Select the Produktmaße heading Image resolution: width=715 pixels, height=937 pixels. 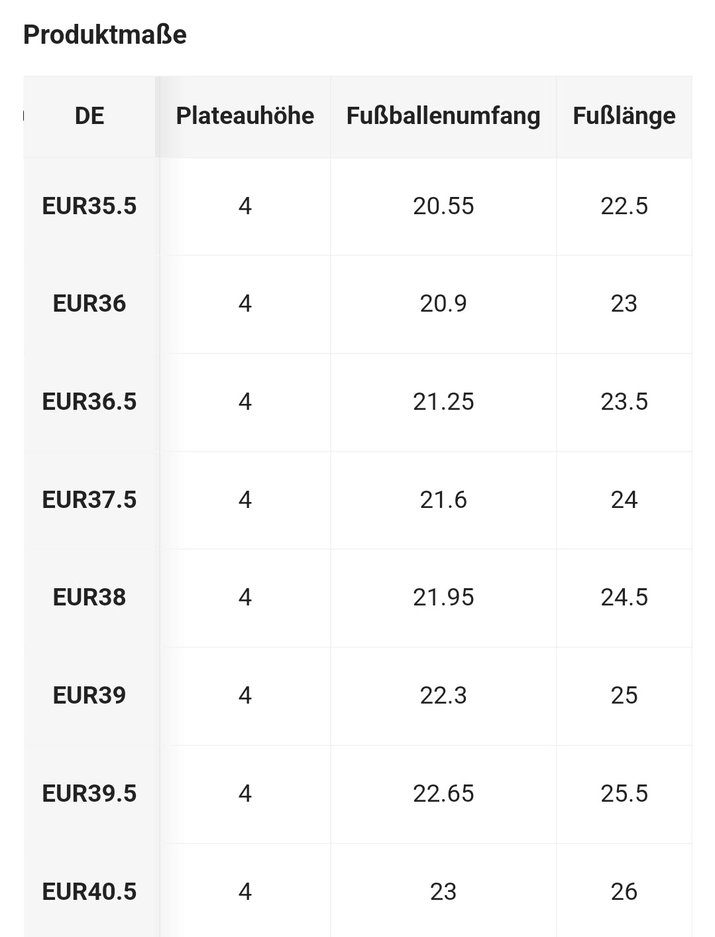tap(105, 34)
